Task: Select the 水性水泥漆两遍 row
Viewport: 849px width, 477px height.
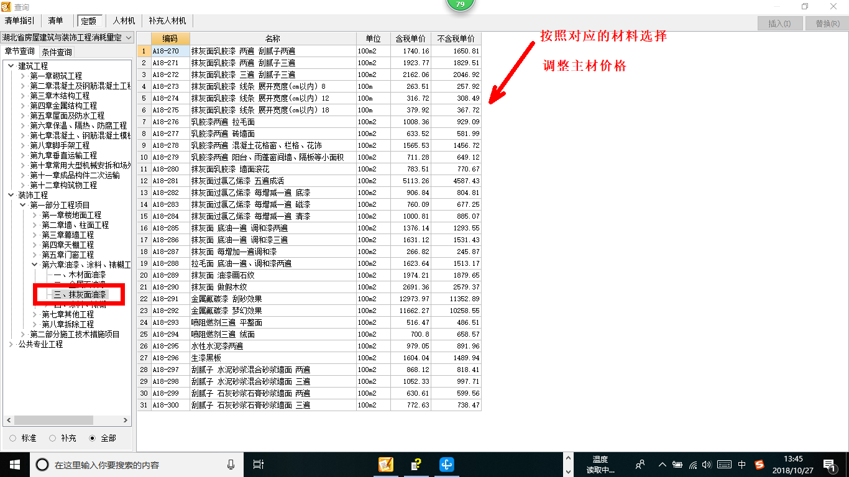Action: (x=309, y=346)
